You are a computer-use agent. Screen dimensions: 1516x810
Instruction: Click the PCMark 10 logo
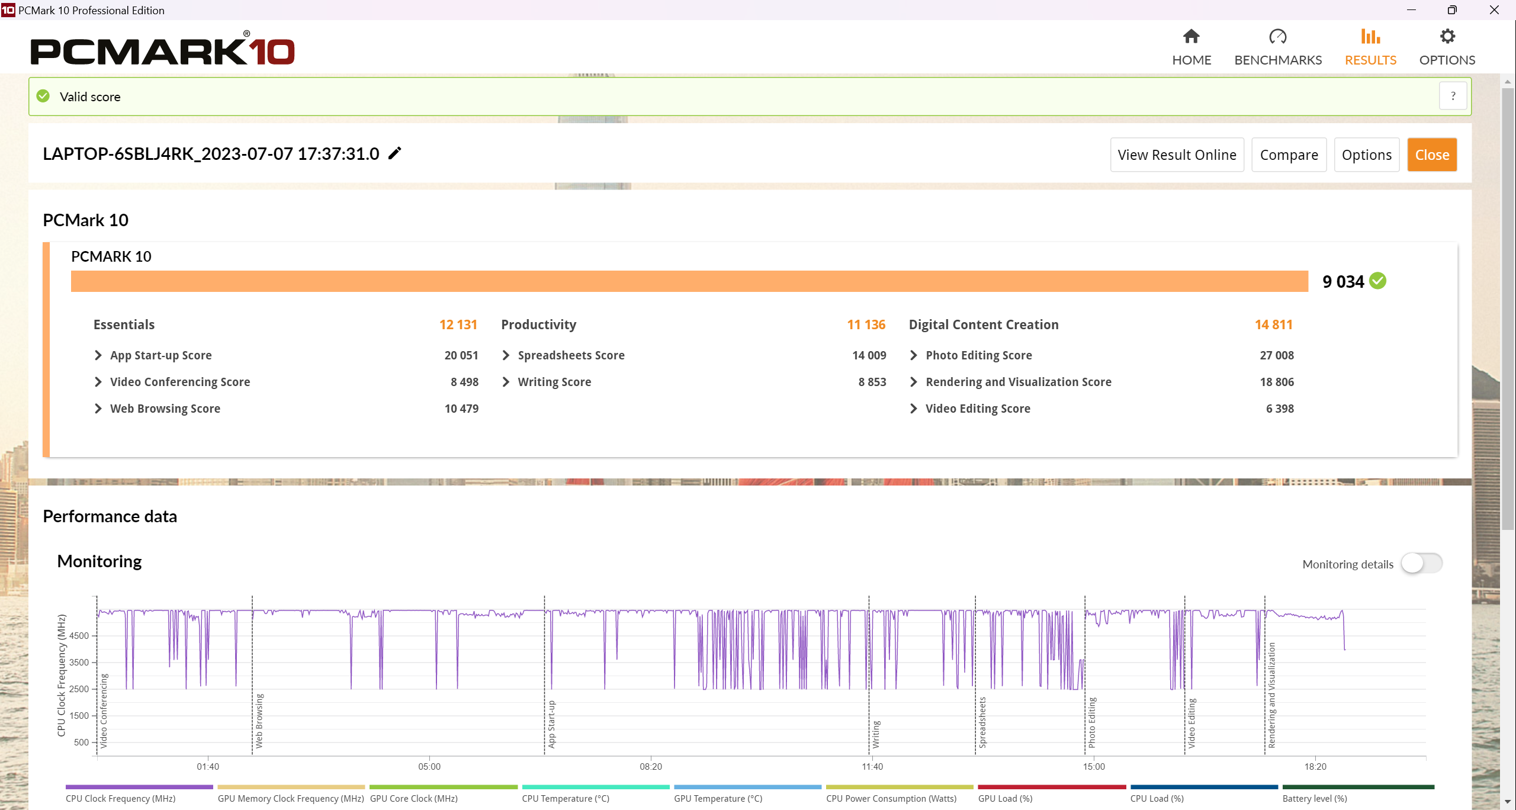(x=162, y=49)
